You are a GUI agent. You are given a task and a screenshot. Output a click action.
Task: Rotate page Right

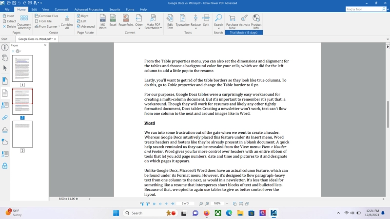pos(82,16)
